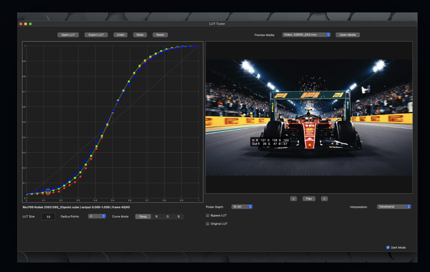Click the yellow minimize window button

pyautogui.click(x=26, y=24)
